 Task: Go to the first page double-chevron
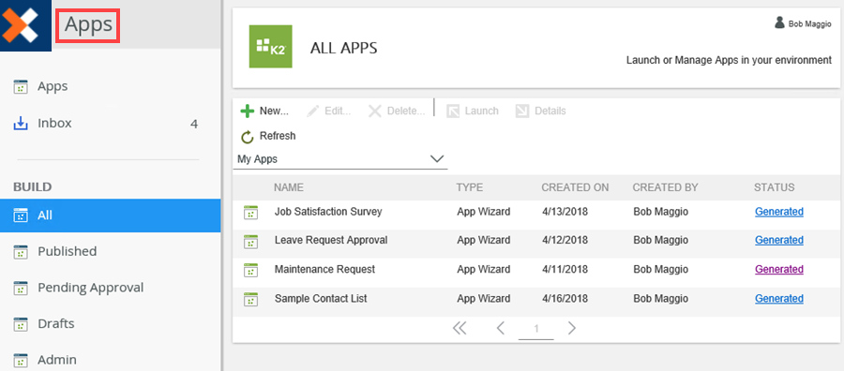[x=460, y=328]
